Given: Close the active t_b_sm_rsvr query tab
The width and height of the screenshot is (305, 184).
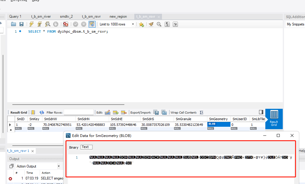Looking at the screenshot, I should (x=159, y=17).
